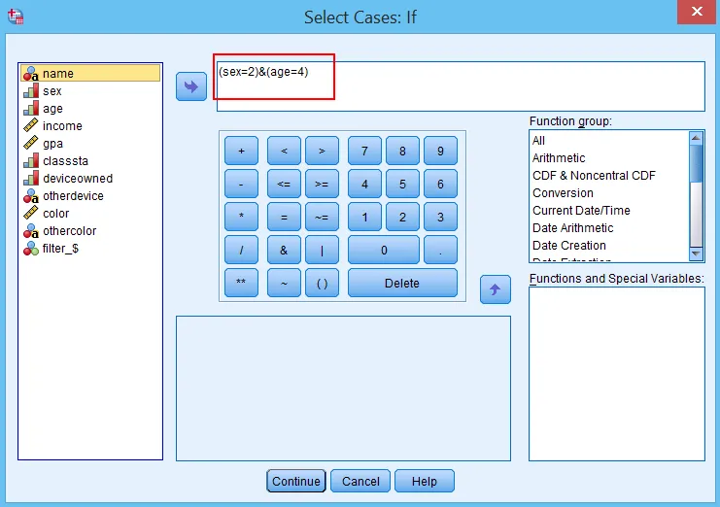This screenshot has height=507, width=720.
Task: Click the blue up arrow function button
Action: pos(495,289)
